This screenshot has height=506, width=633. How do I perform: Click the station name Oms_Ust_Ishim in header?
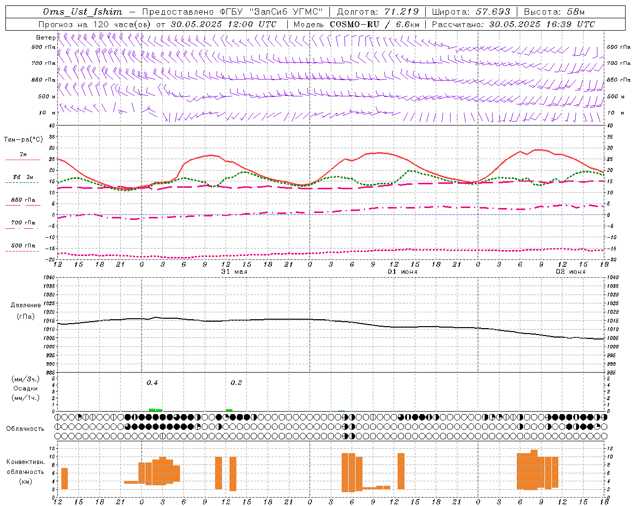[83, 12]
